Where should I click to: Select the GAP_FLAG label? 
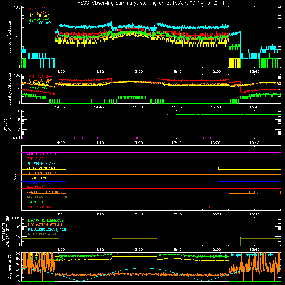coord(35,159)
